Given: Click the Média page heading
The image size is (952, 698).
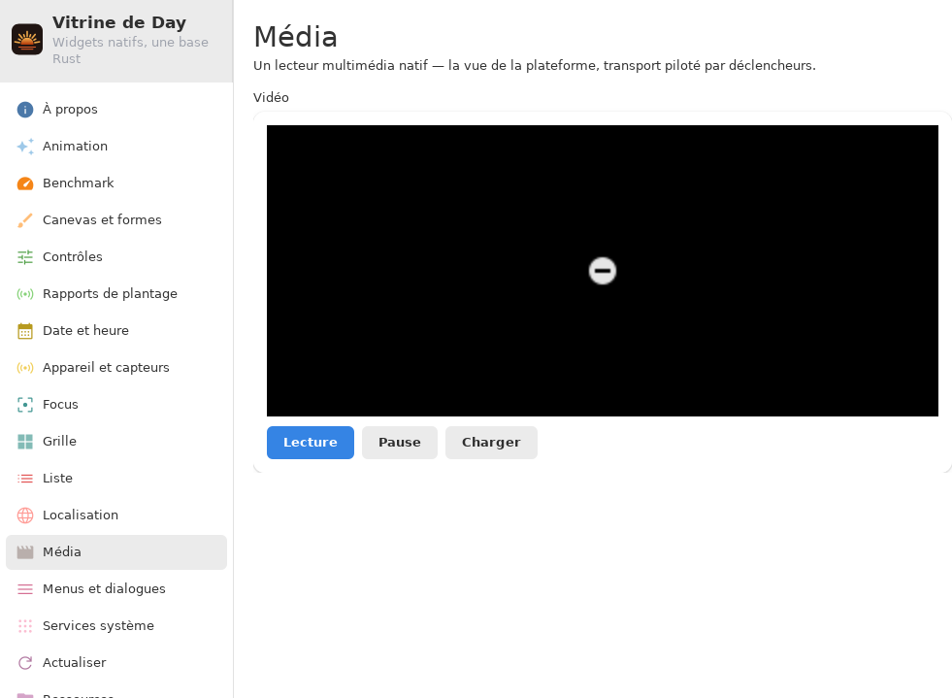Looking at the screenshot, I should pyautogui.click(x=295, y=37).
